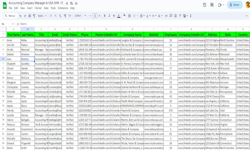Open the Edit menu
Screen dimensions: 250x150
pos(16,8)
